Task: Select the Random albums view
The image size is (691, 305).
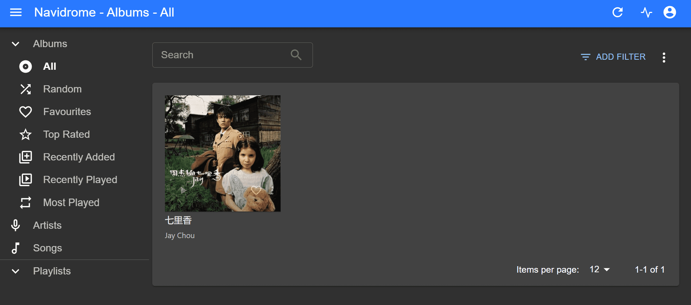Action: [x=62, y=89]
